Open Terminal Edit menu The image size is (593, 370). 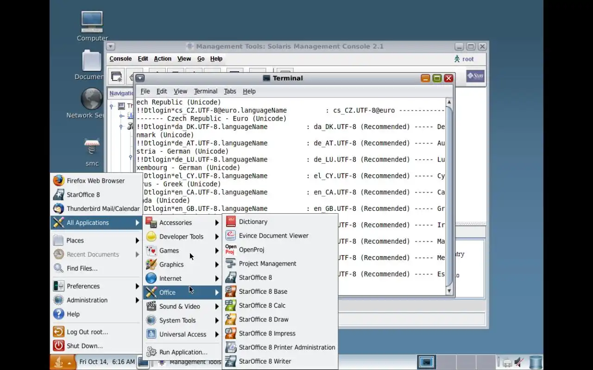click(x=162, y=91)
